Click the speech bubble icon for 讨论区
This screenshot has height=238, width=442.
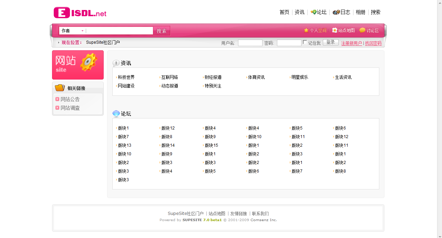point(362,30)
